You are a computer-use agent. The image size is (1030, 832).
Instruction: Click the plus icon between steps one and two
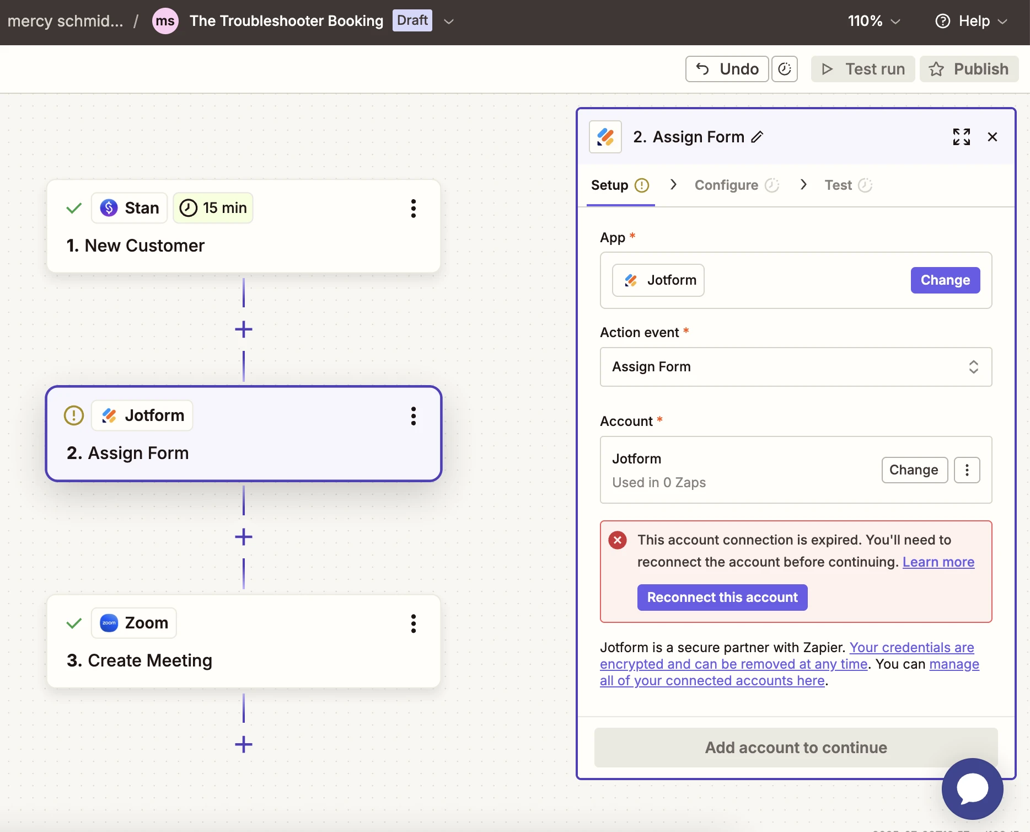pyautogui.click(x=243, y=329)
